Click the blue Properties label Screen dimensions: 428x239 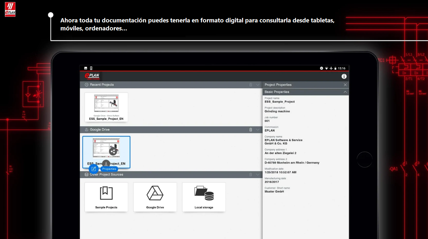109,169
